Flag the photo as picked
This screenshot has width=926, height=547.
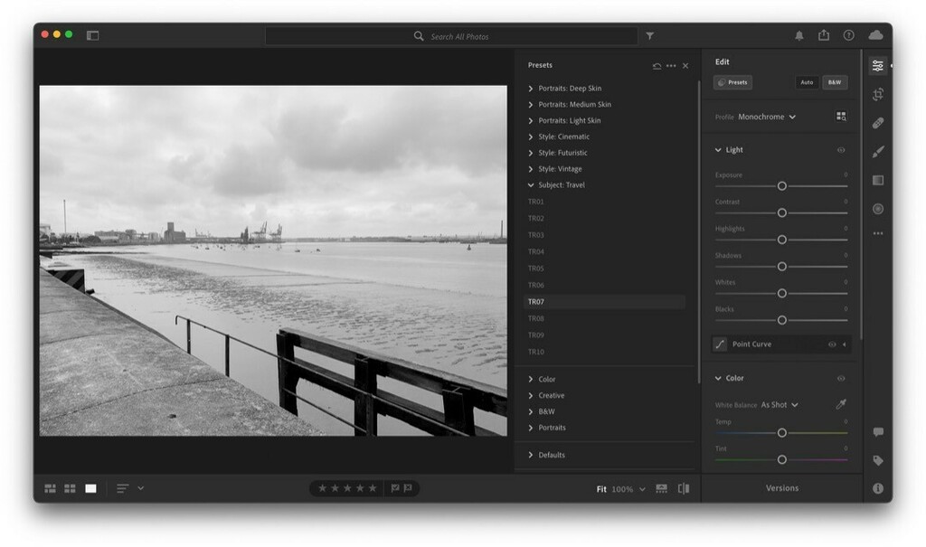[x=395, y=488]
